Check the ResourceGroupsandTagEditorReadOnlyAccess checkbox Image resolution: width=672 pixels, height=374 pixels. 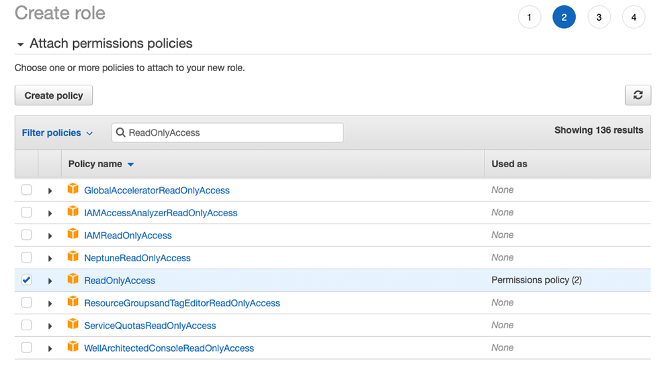point(27,302)
